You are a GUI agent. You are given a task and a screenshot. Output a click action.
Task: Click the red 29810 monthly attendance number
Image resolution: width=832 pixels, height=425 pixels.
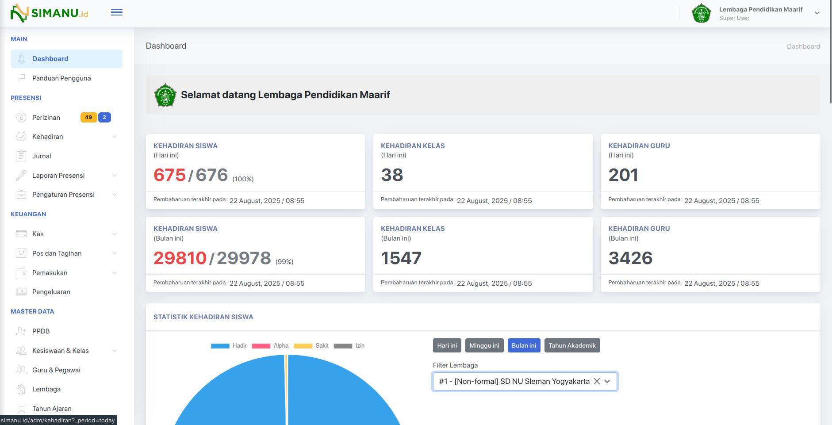point(180,258)
